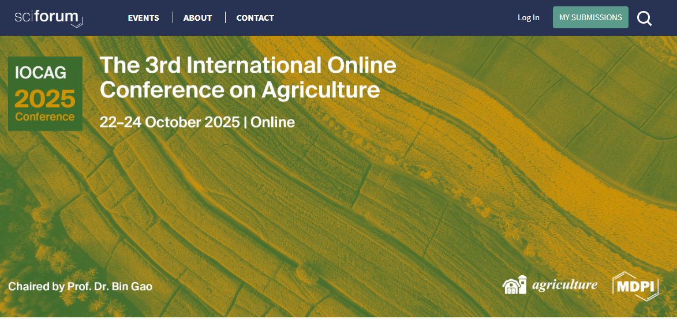Click title line 'The 3rd International Online'
The height and width of the screenshot is (319, 677).
tap(248, 65)
